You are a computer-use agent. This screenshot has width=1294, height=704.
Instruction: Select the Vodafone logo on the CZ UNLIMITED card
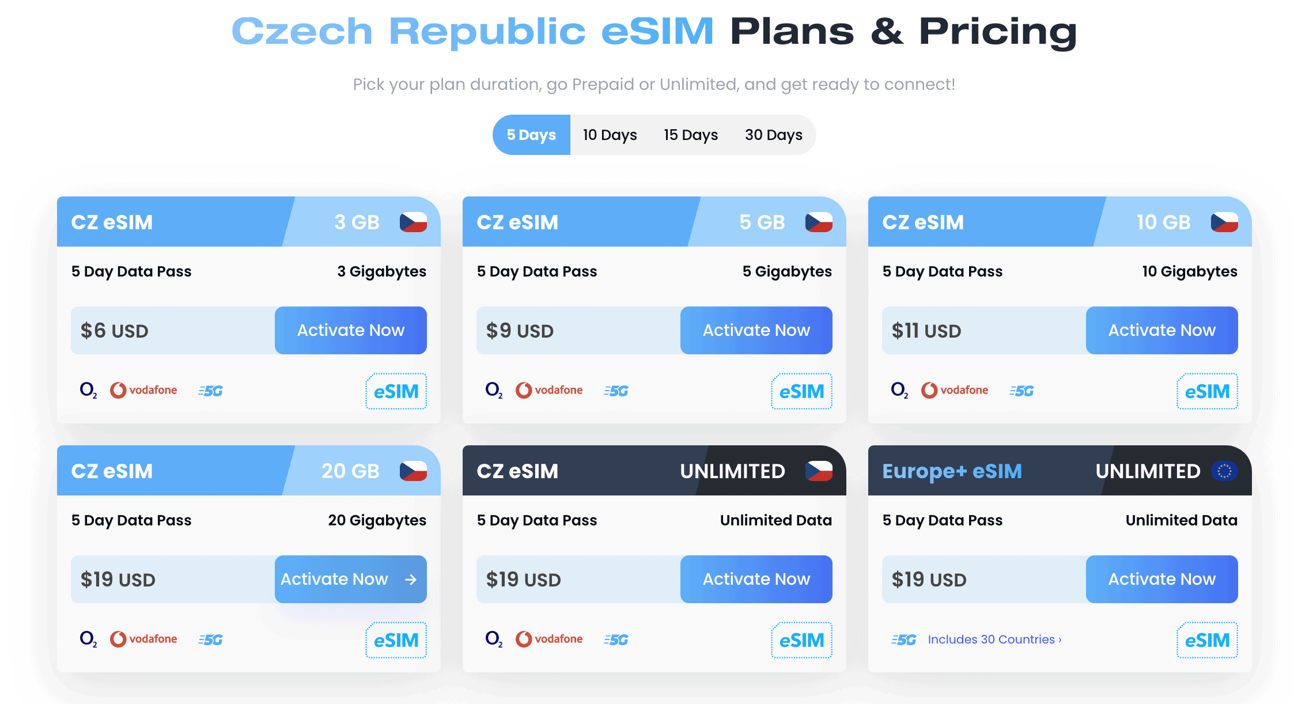coord(548,638)
